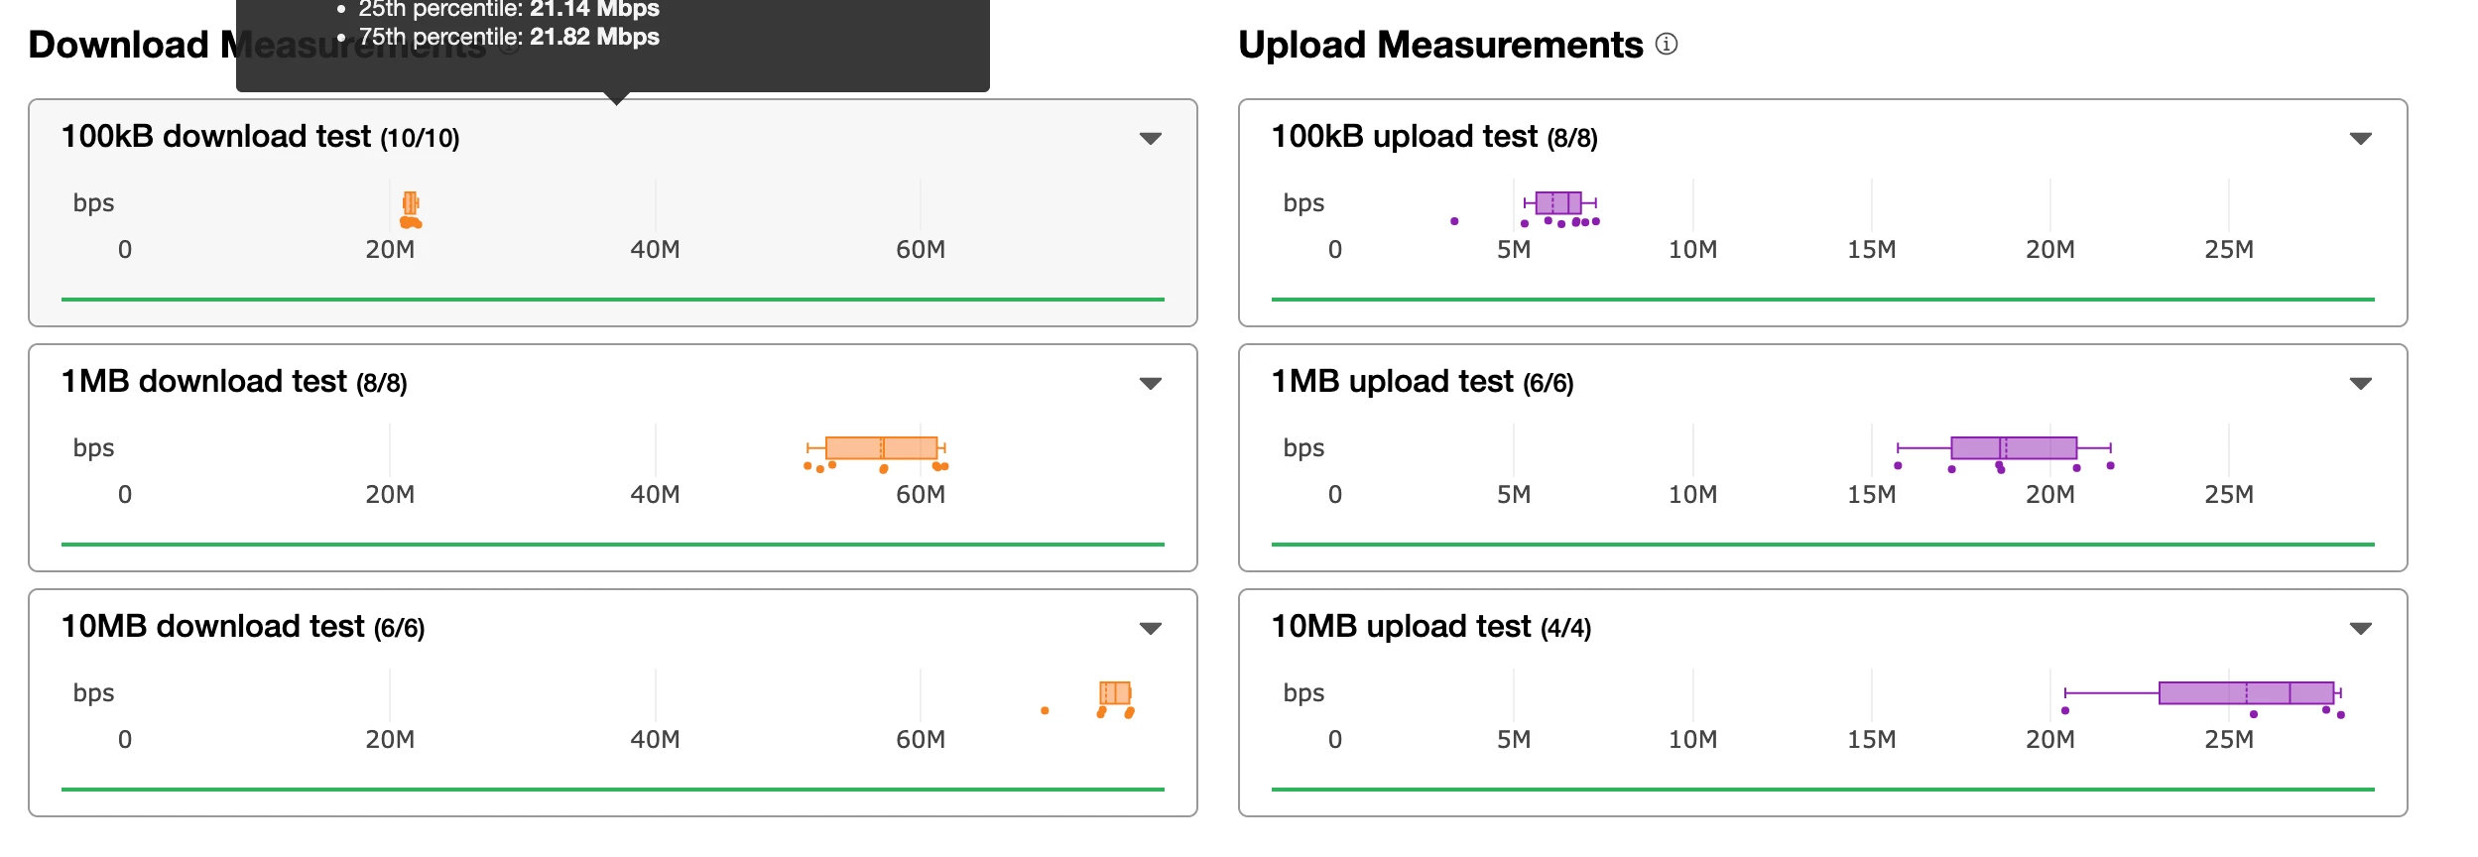Select the 1MB download orange box plot
The image size is (2478, 857).
pos(881,447)
